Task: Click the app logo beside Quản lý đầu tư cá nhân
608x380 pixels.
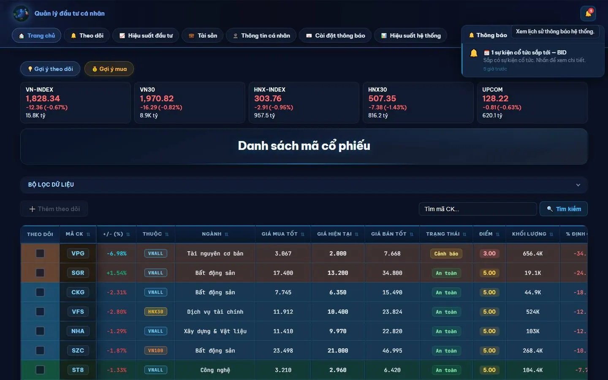Action: [21, 14]
